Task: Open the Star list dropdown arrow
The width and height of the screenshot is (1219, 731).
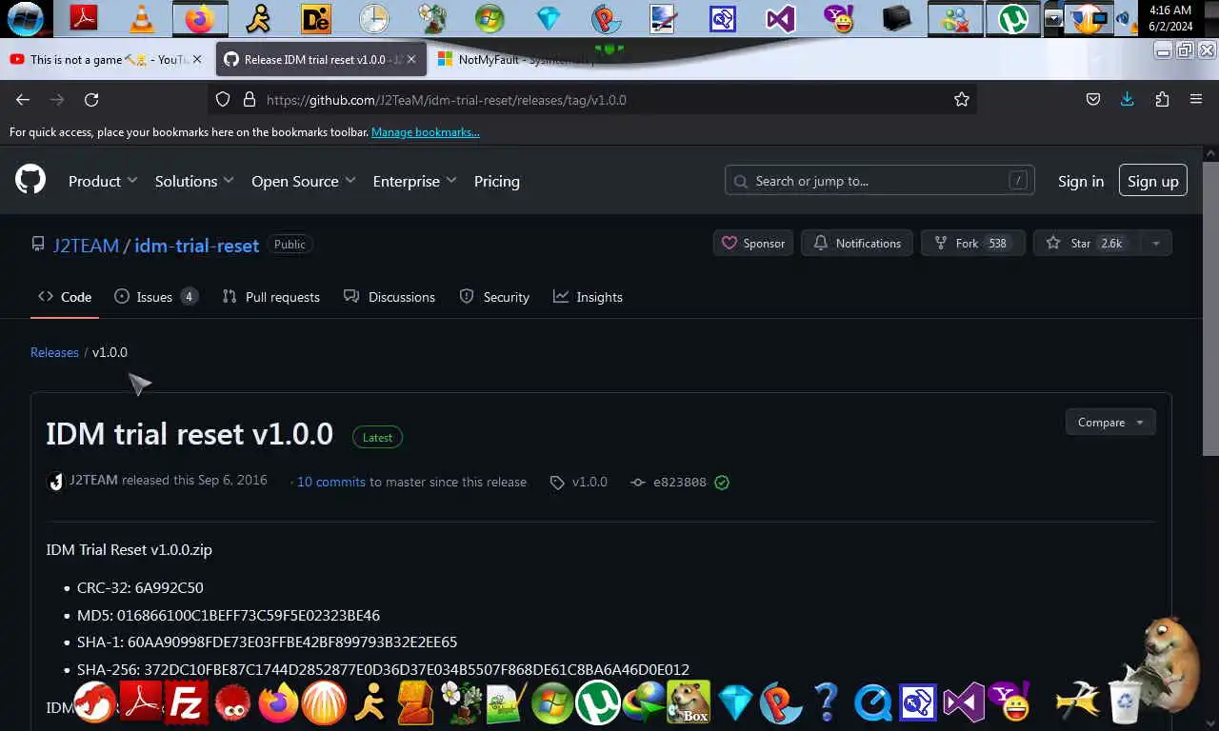Action: point(1156,244)
